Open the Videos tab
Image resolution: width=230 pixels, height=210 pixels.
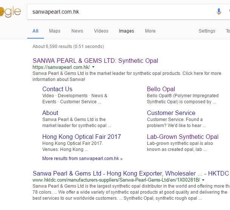[x=101, y=31]
